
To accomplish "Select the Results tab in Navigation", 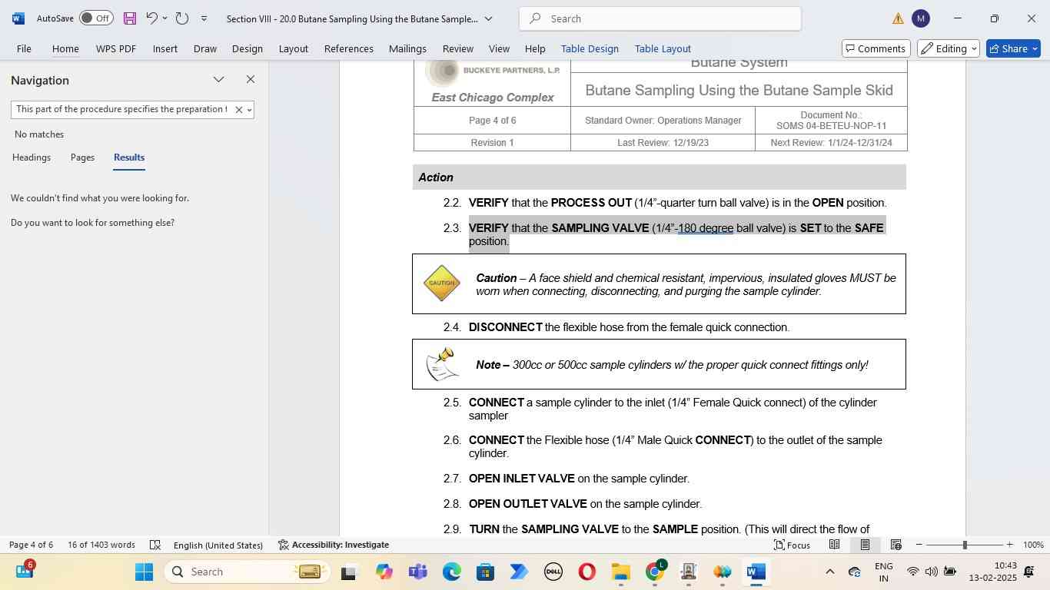I will tap(129, 157).
